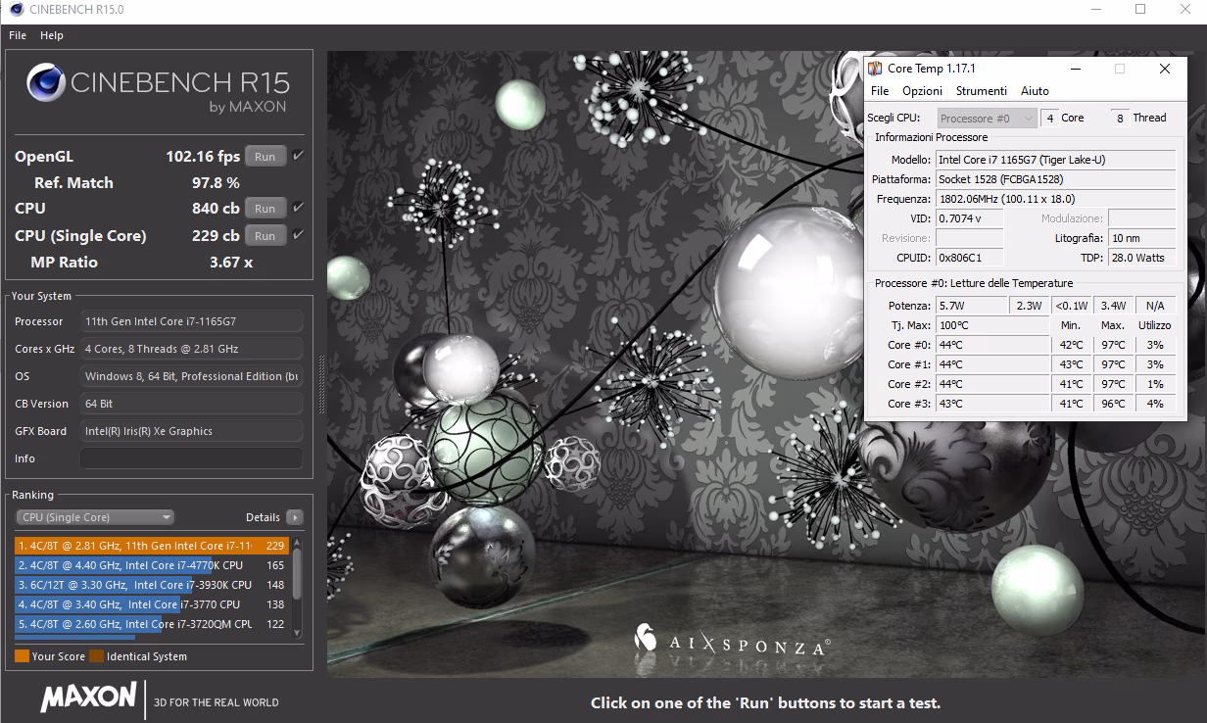This screenshot has width=1207, height=723.
Task: Select ranking entry Intel Core i7-3770
Action: (151, 604)
